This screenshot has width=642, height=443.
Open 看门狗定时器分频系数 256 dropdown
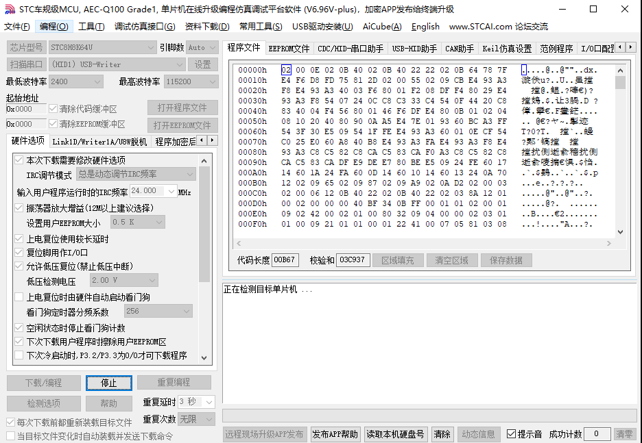158,311
